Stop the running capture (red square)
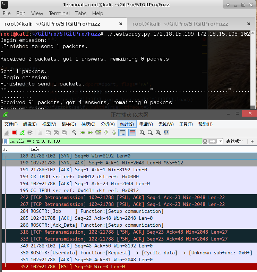This screenshot has height=272, width=257. (14, 133)
